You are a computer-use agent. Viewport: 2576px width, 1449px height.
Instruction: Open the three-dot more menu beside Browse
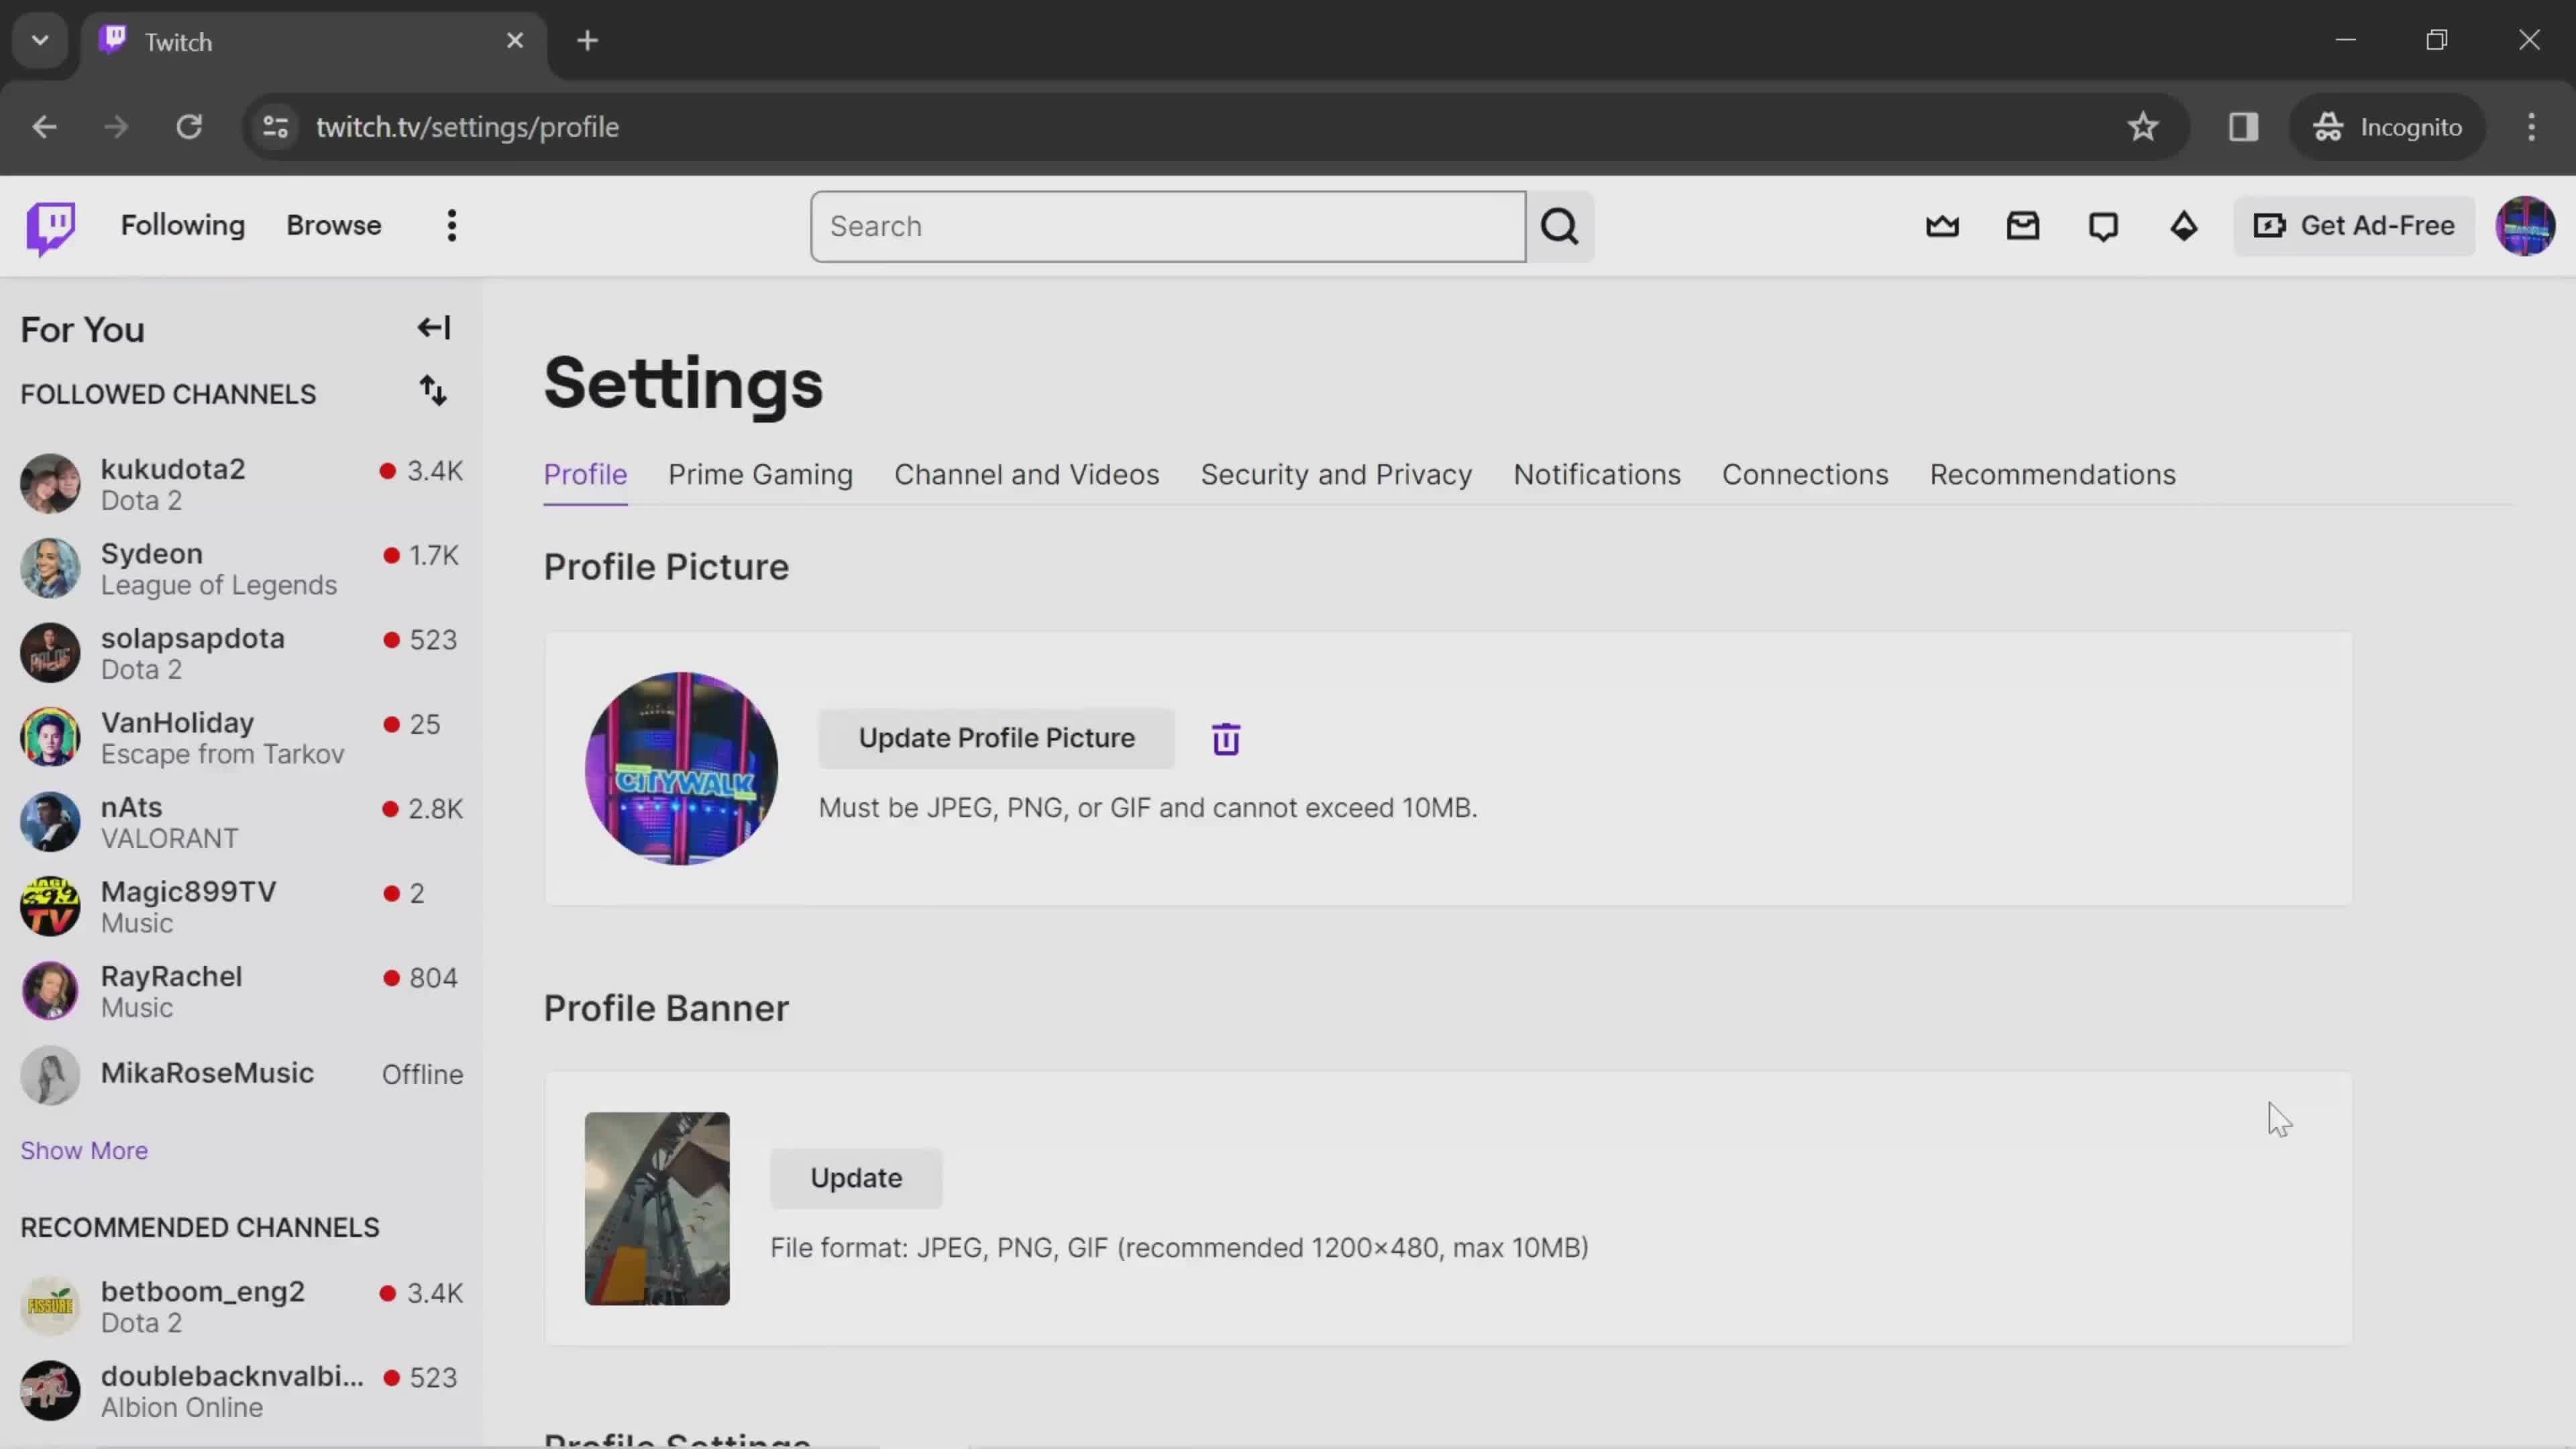452,226
